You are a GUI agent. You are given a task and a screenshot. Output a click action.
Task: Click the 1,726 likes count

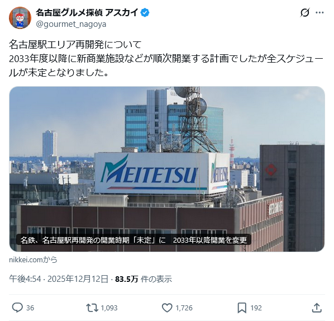click(184, 308)
